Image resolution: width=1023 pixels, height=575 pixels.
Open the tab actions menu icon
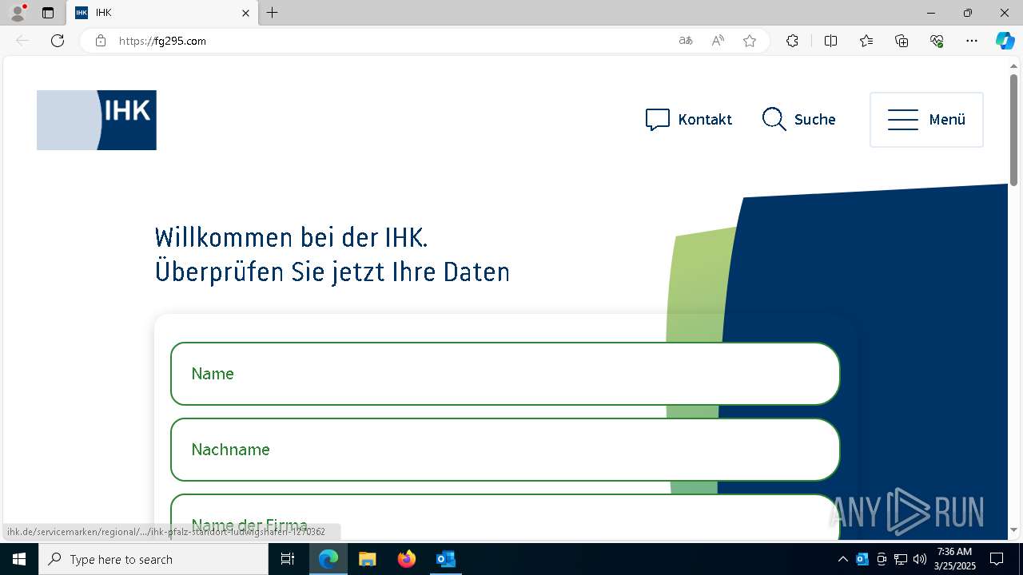[48, 13]
